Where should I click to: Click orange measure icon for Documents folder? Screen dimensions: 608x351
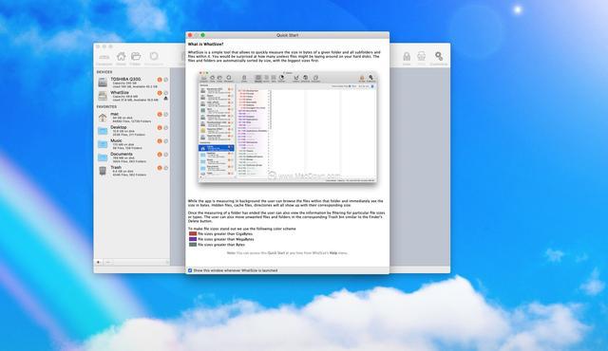point(160,155)
